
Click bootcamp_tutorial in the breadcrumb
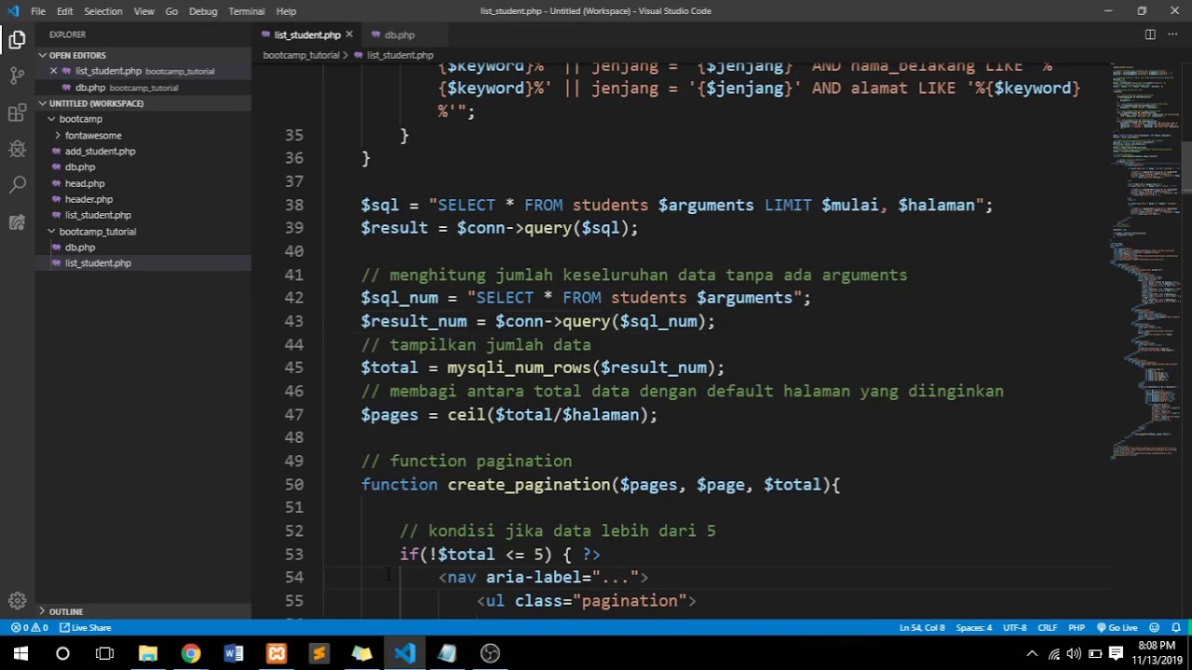pyautogui.click(x=301, y=55)
